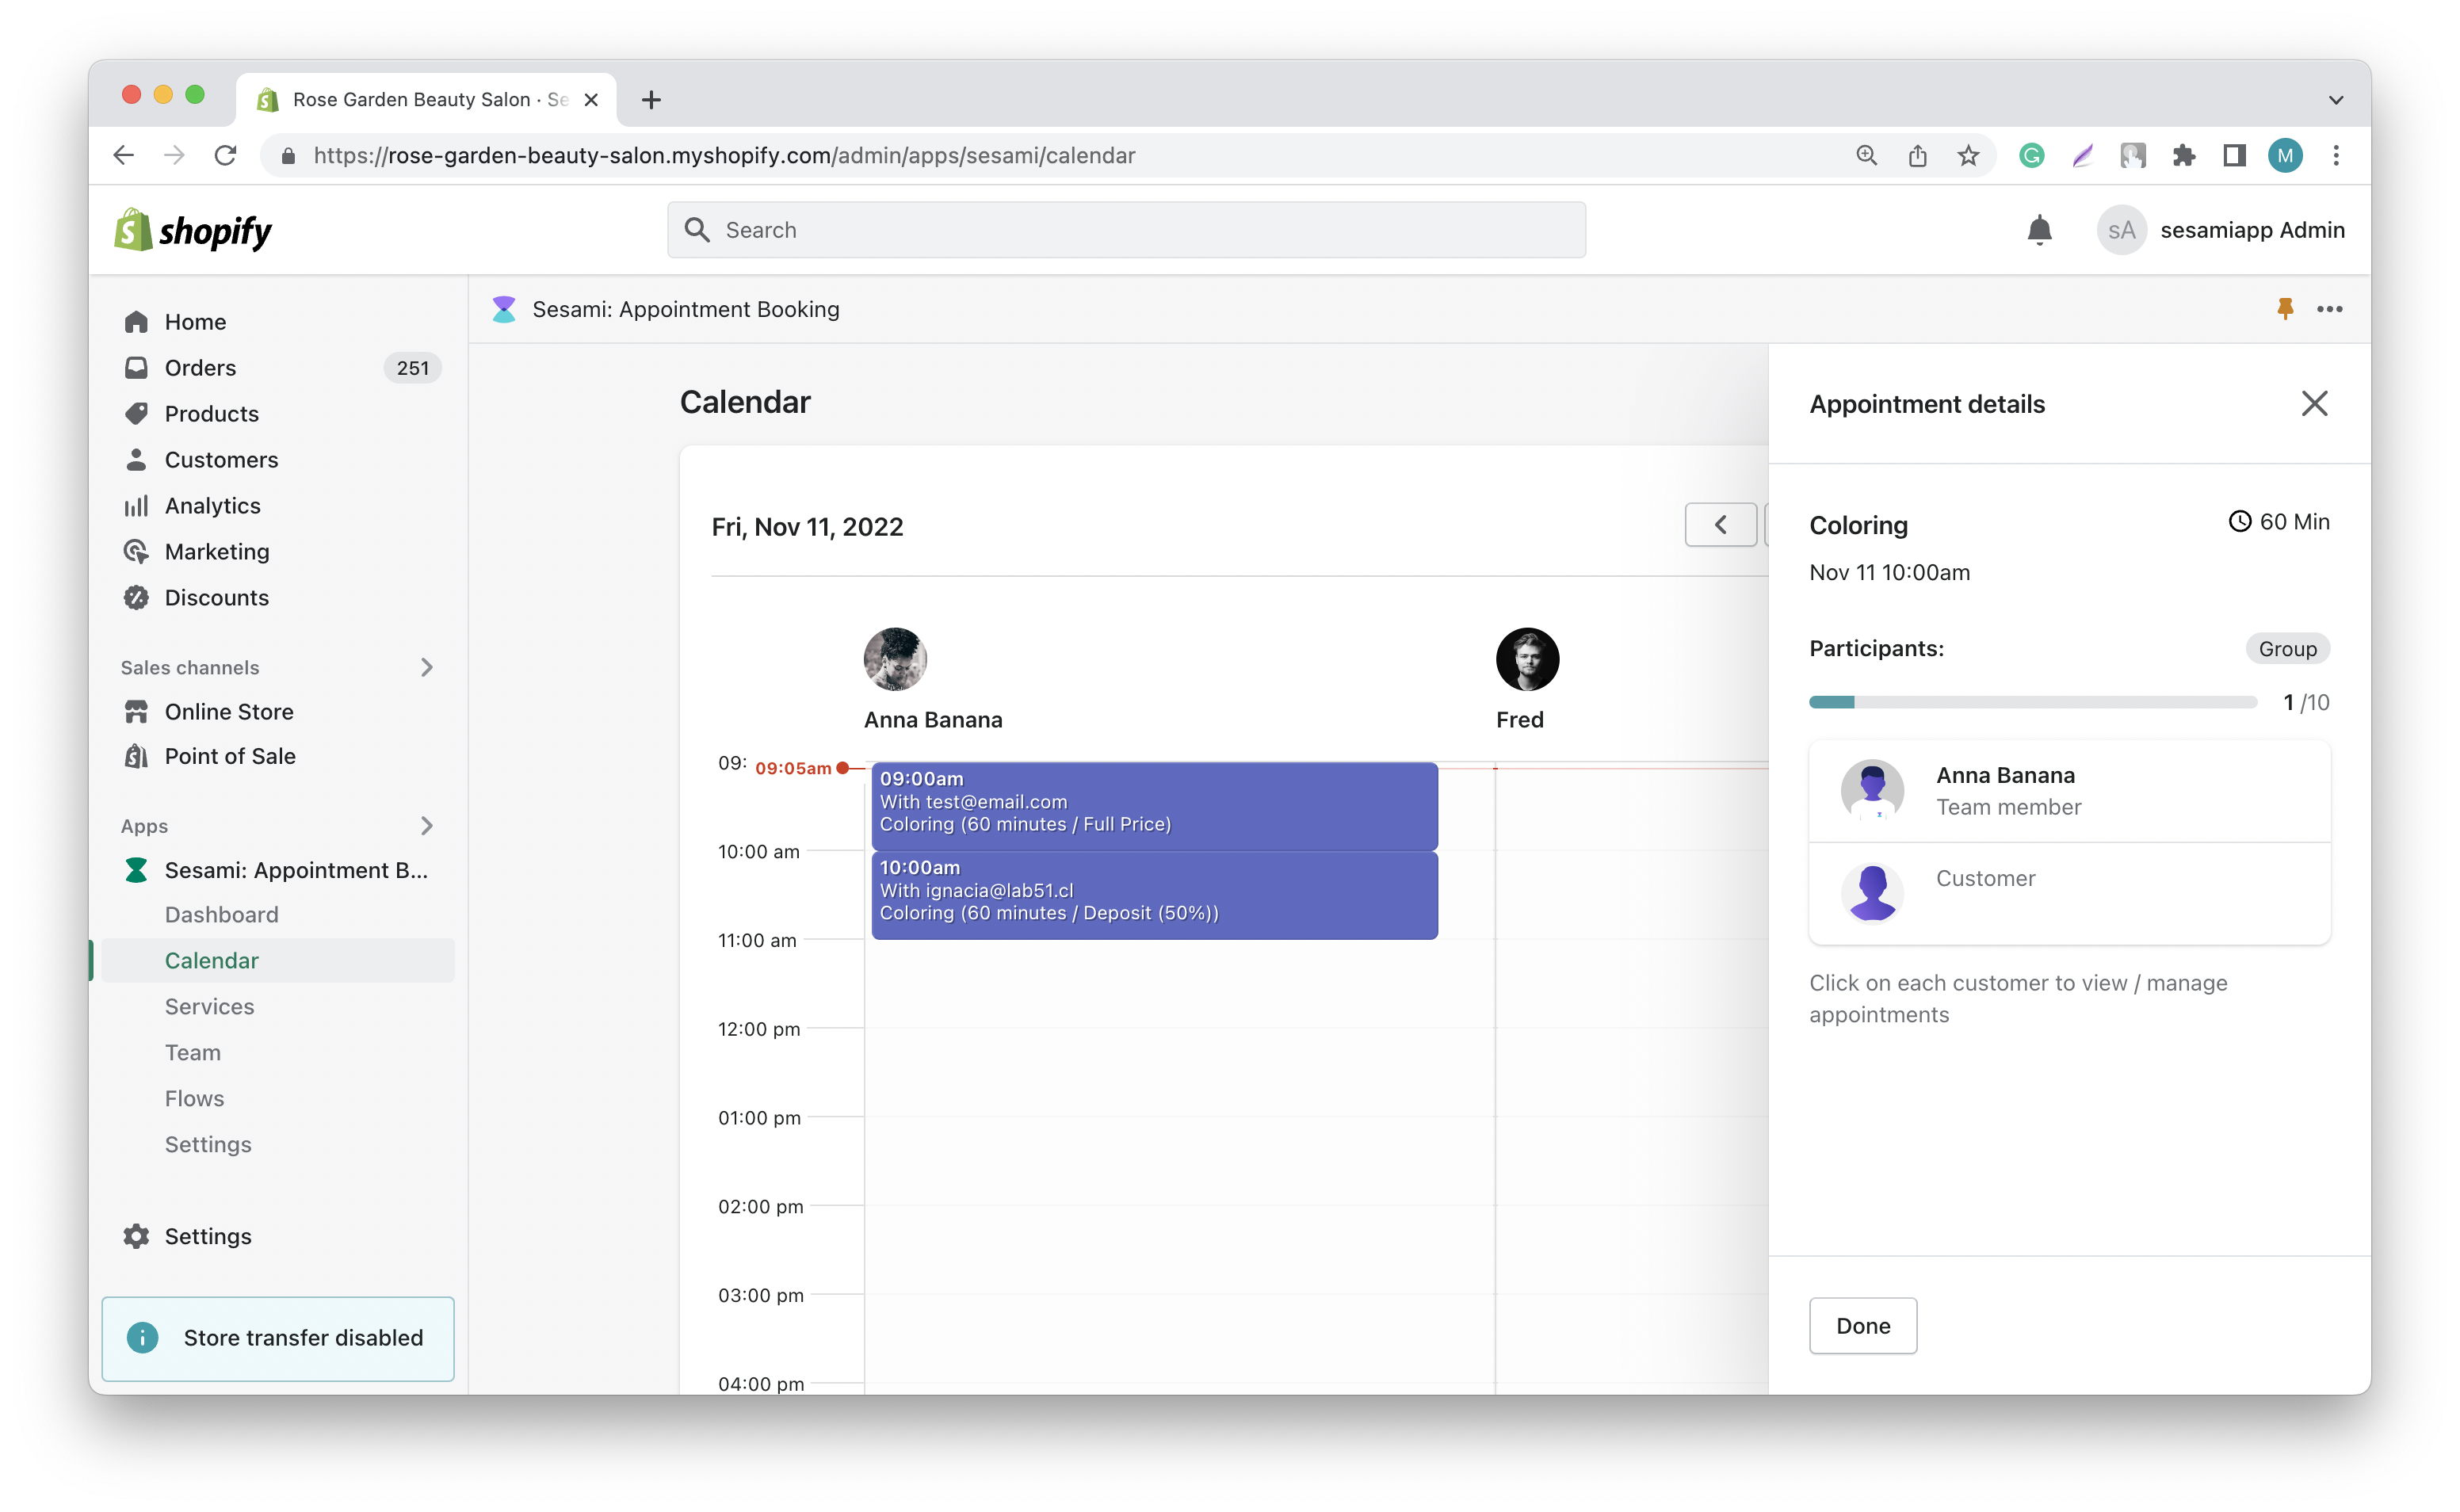Open the Customer participant row

(x=2069, y=893)
